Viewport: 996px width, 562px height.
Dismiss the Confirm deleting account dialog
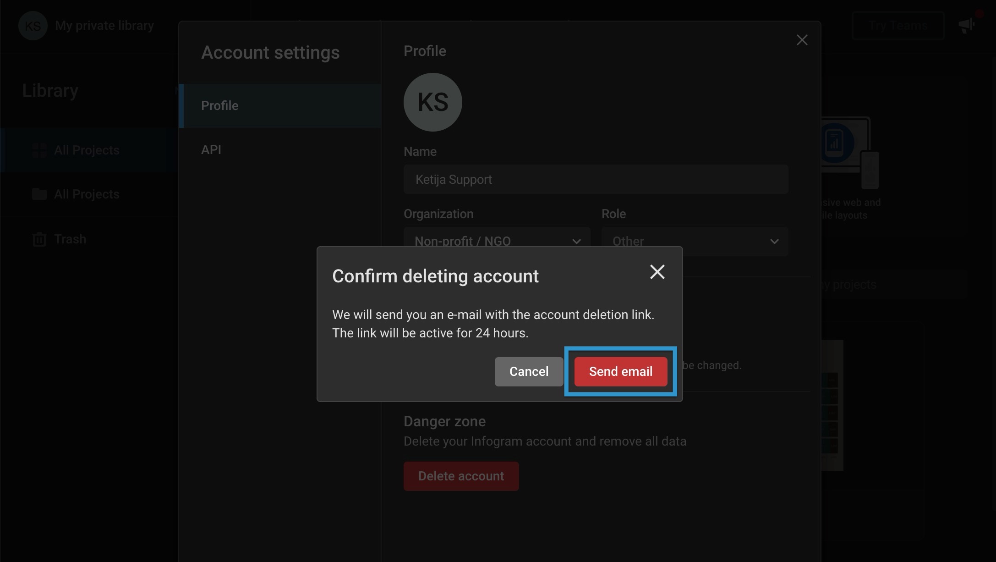coord(657,272)
